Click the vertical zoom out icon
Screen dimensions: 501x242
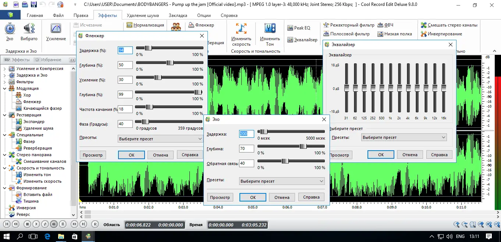tap(497, 224)
